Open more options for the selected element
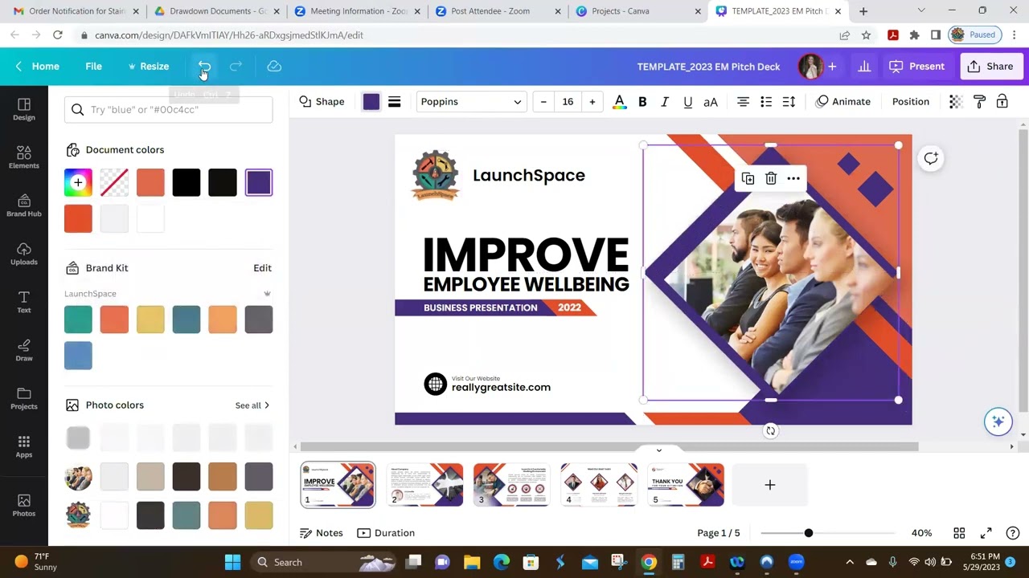 click(793, 178)
